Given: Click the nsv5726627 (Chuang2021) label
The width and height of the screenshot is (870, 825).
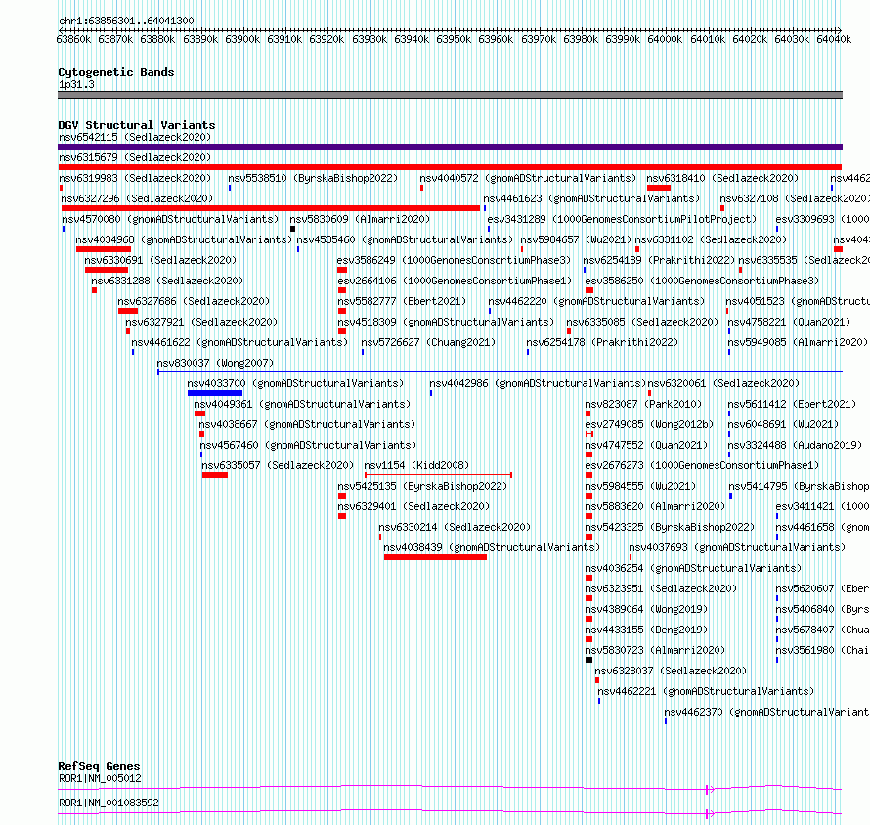Looking at the screenshot, I should coord(428,342).
